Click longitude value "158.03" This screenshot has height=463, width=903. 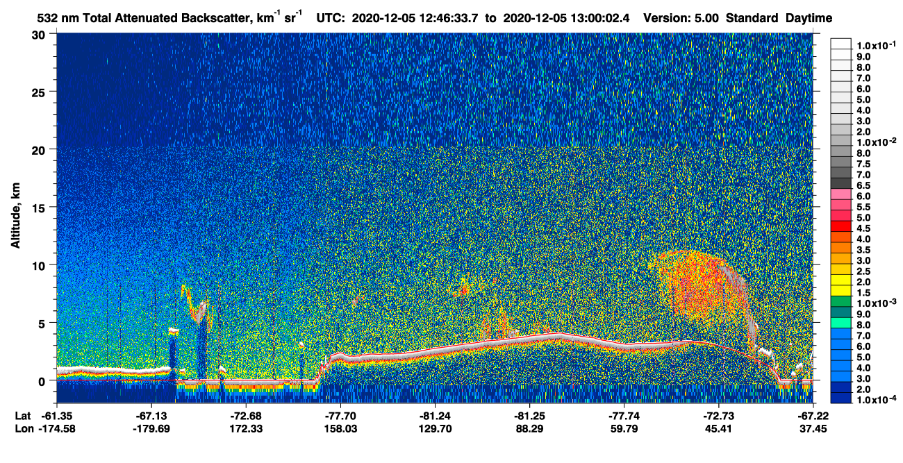point(340,428)
